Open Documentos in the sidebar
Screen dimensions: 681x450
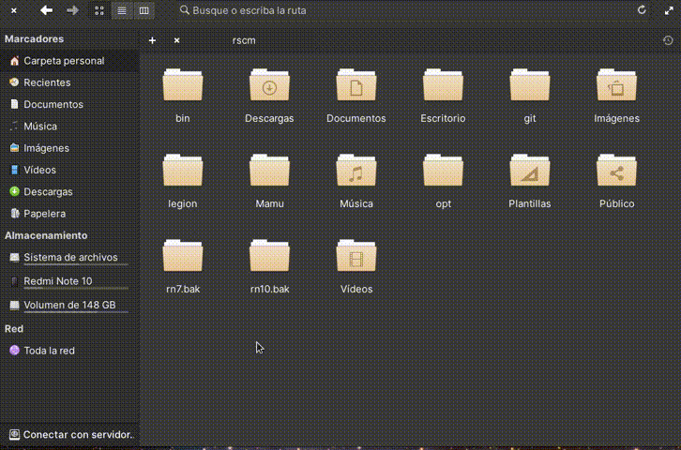coord(69,104)
